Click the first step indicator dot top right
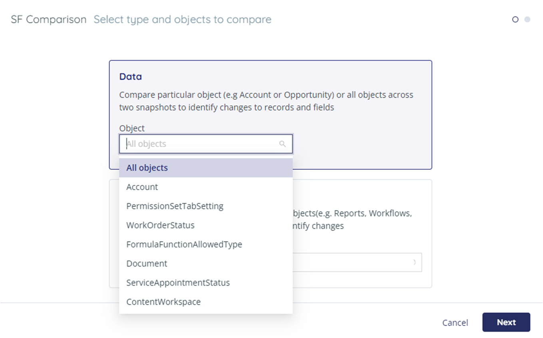The height and width of the screenshot is (338, 543). click(x=515, y=19)
